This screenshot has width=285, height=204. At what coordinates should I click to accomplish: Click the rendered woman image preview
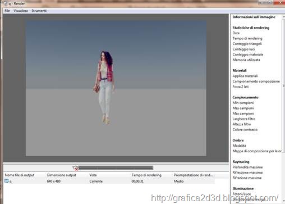pos(116,88)
